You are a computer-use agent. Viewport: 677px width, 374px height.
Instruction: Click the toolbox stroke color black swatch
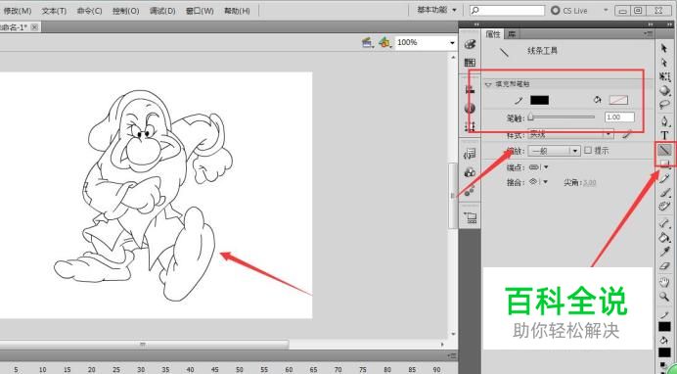(664, 327)
